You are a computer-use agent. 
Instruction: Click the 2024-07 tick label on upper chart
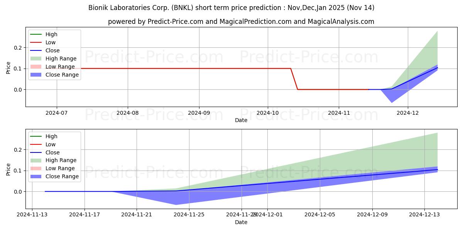point(57,114)
